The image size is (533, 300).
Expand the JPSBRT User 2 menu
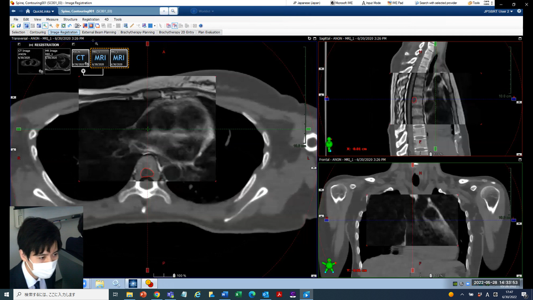[x=497, y=11]
